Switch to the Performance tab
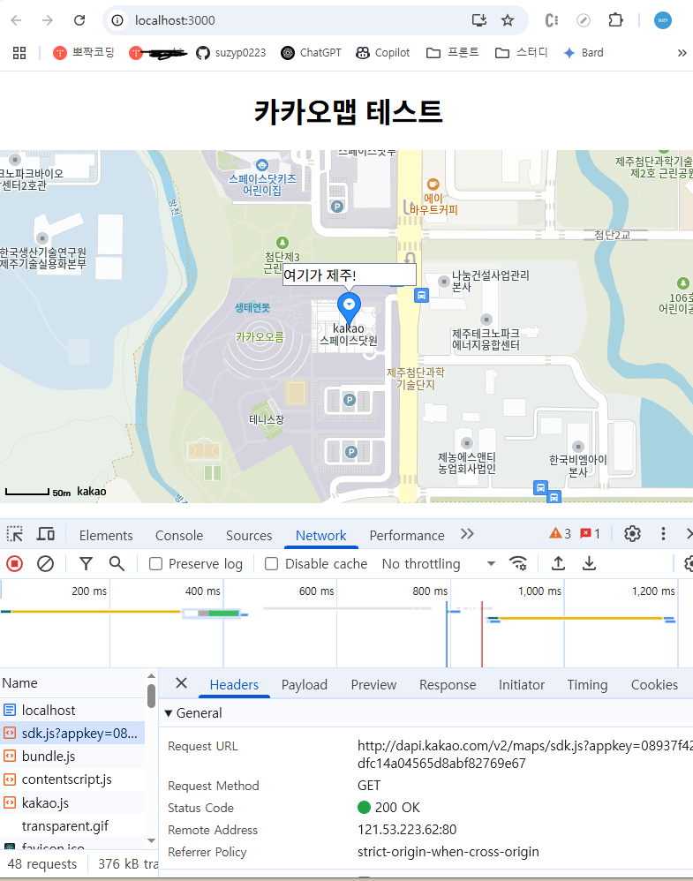This screenshot has height=881, width=693. point(407,536)
